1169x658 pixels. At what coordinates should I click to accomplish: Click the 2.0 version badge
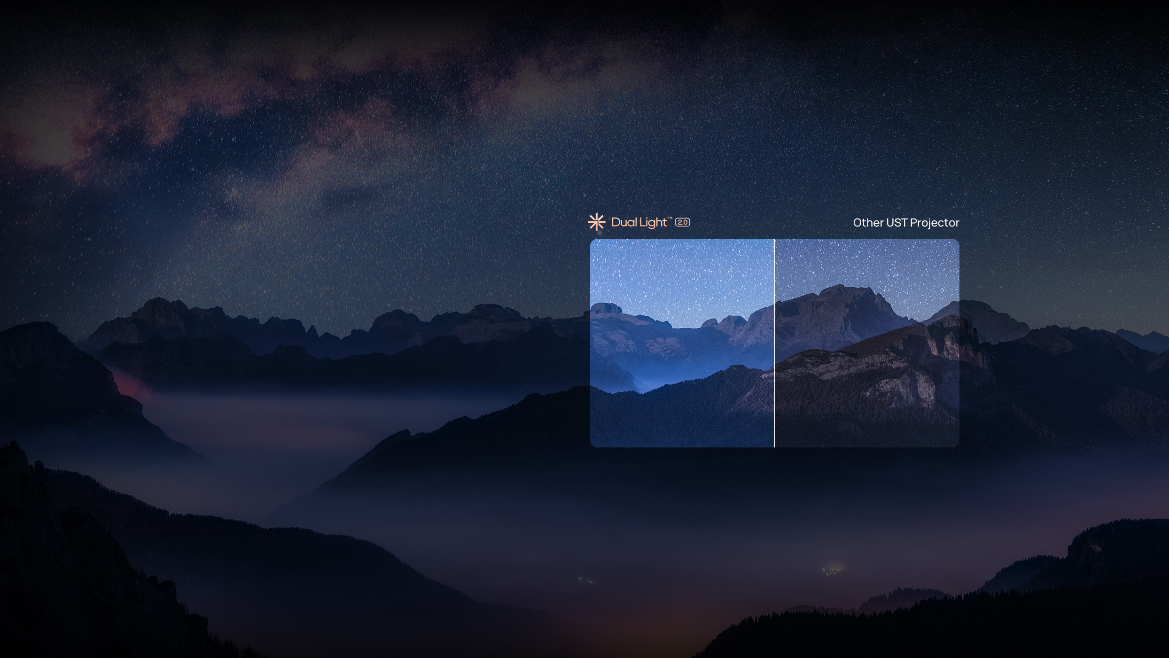coord(682,222)
